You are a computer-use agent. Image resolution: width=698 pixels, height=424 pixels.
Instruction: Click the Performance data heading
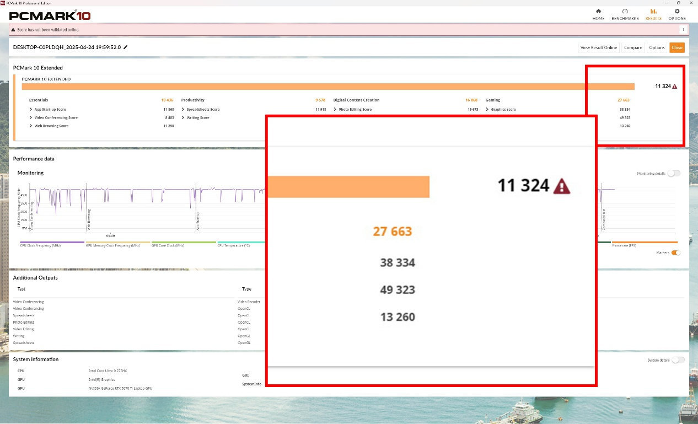(x=34, y=159)
